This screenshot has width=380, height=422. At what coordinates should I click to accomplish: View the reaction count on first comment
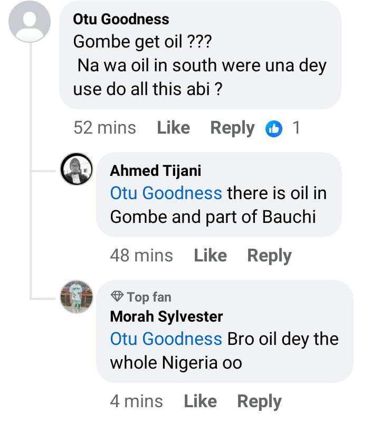click(x=296, y=128)
